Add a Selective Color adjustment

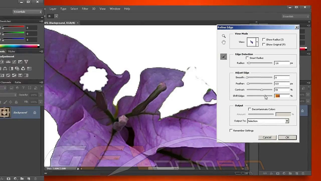click(x=20, y=75)
